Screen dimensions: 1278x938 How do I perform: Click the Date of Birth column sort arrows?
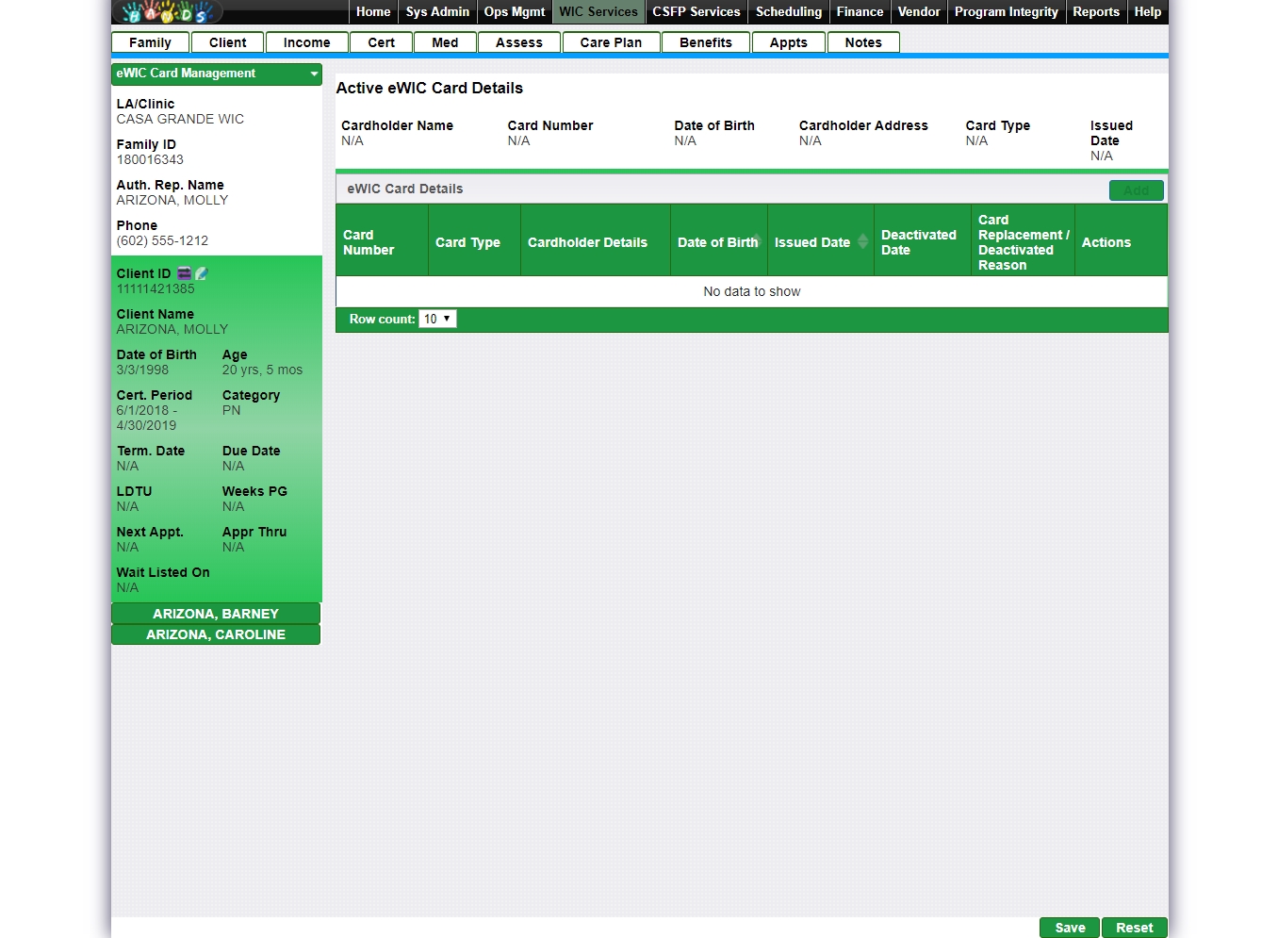point(756,240)
